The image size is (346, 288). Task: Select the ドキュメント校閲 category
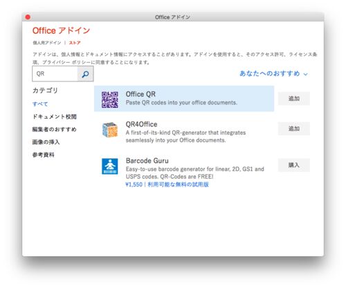pos(55,117)
